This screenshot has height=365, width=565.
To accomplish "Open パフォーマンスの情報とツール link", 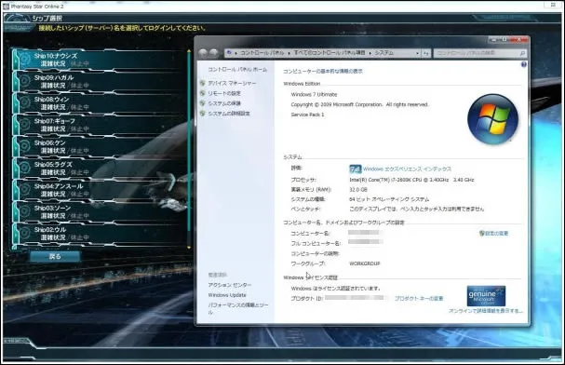I will 238,308.
